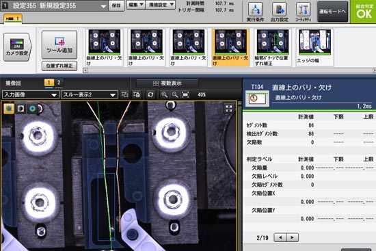Screen dimensions: 376x251
Task: Open the 設定355 settings selector dropdown
Action: (55, 5)
